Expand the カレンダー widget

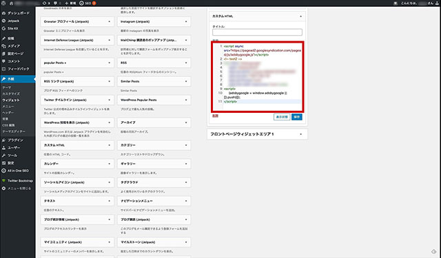point(110,164)
